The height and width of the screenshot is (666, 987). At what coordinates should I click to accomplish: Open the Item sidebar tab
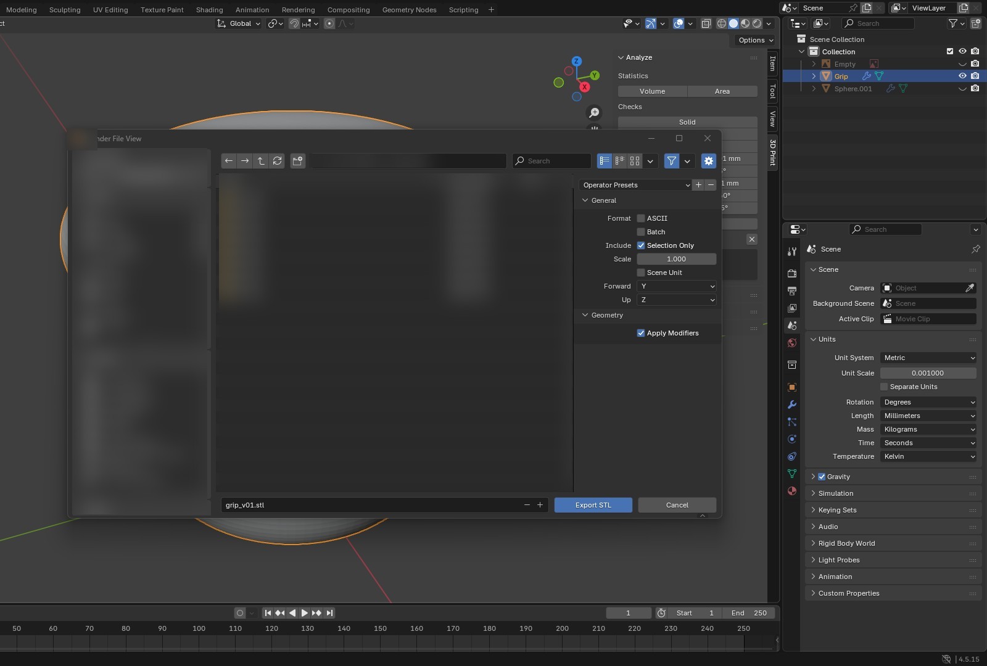click(x=772, y=63)
